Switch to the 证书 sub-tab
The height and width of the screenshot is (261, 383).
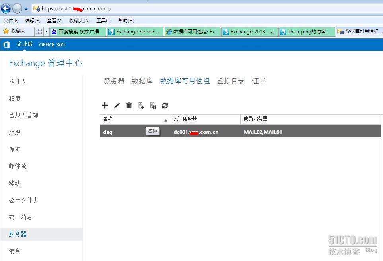pos(259,81)
